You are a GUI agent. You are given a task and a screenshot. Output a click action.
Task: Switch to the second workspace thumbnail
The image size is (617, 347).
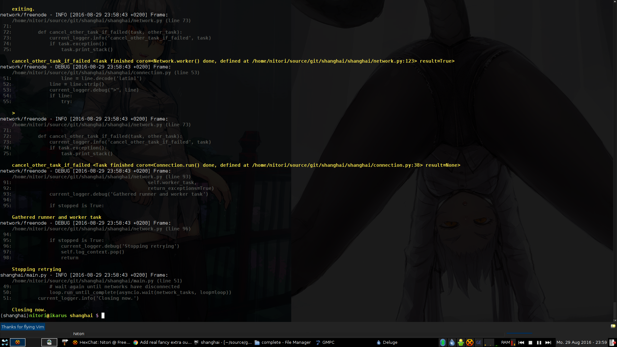(x=49, y=343)
